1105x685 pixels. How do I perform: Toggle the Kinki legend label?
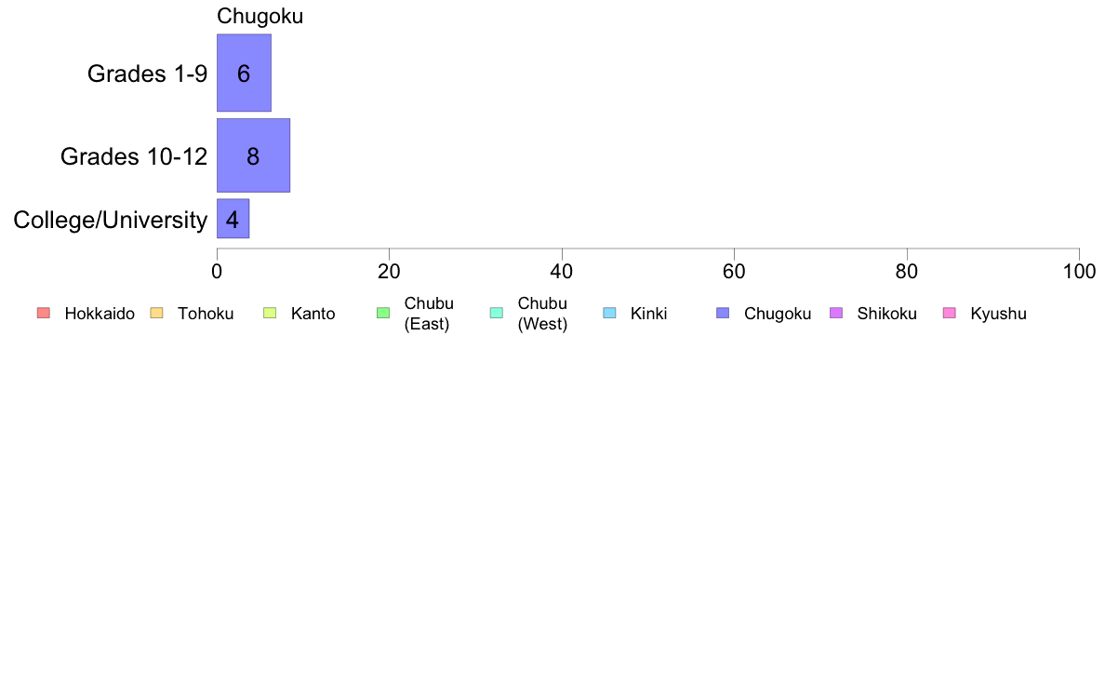pos(648,314)
